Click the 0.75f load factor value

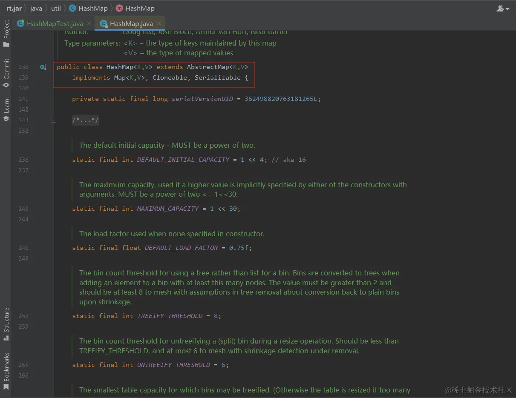239,248
